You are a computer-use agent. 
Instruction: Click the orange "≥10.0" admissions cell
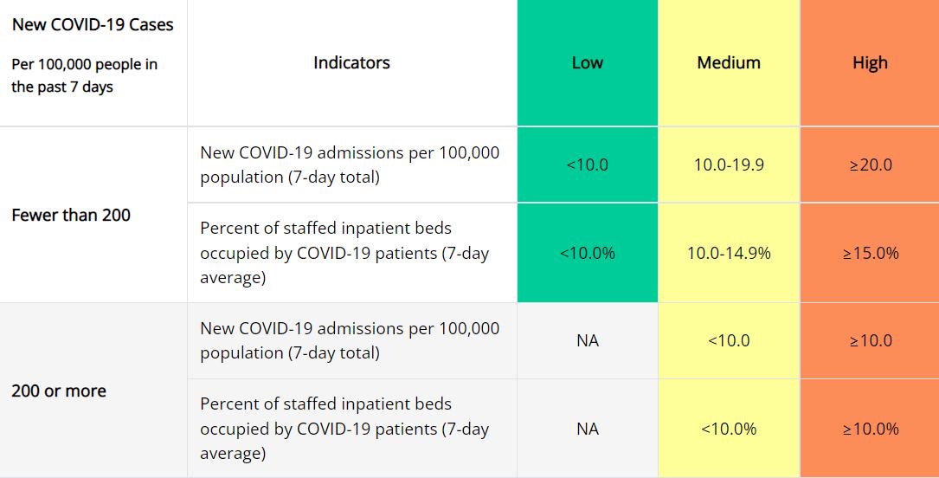(x=870, y=340)
